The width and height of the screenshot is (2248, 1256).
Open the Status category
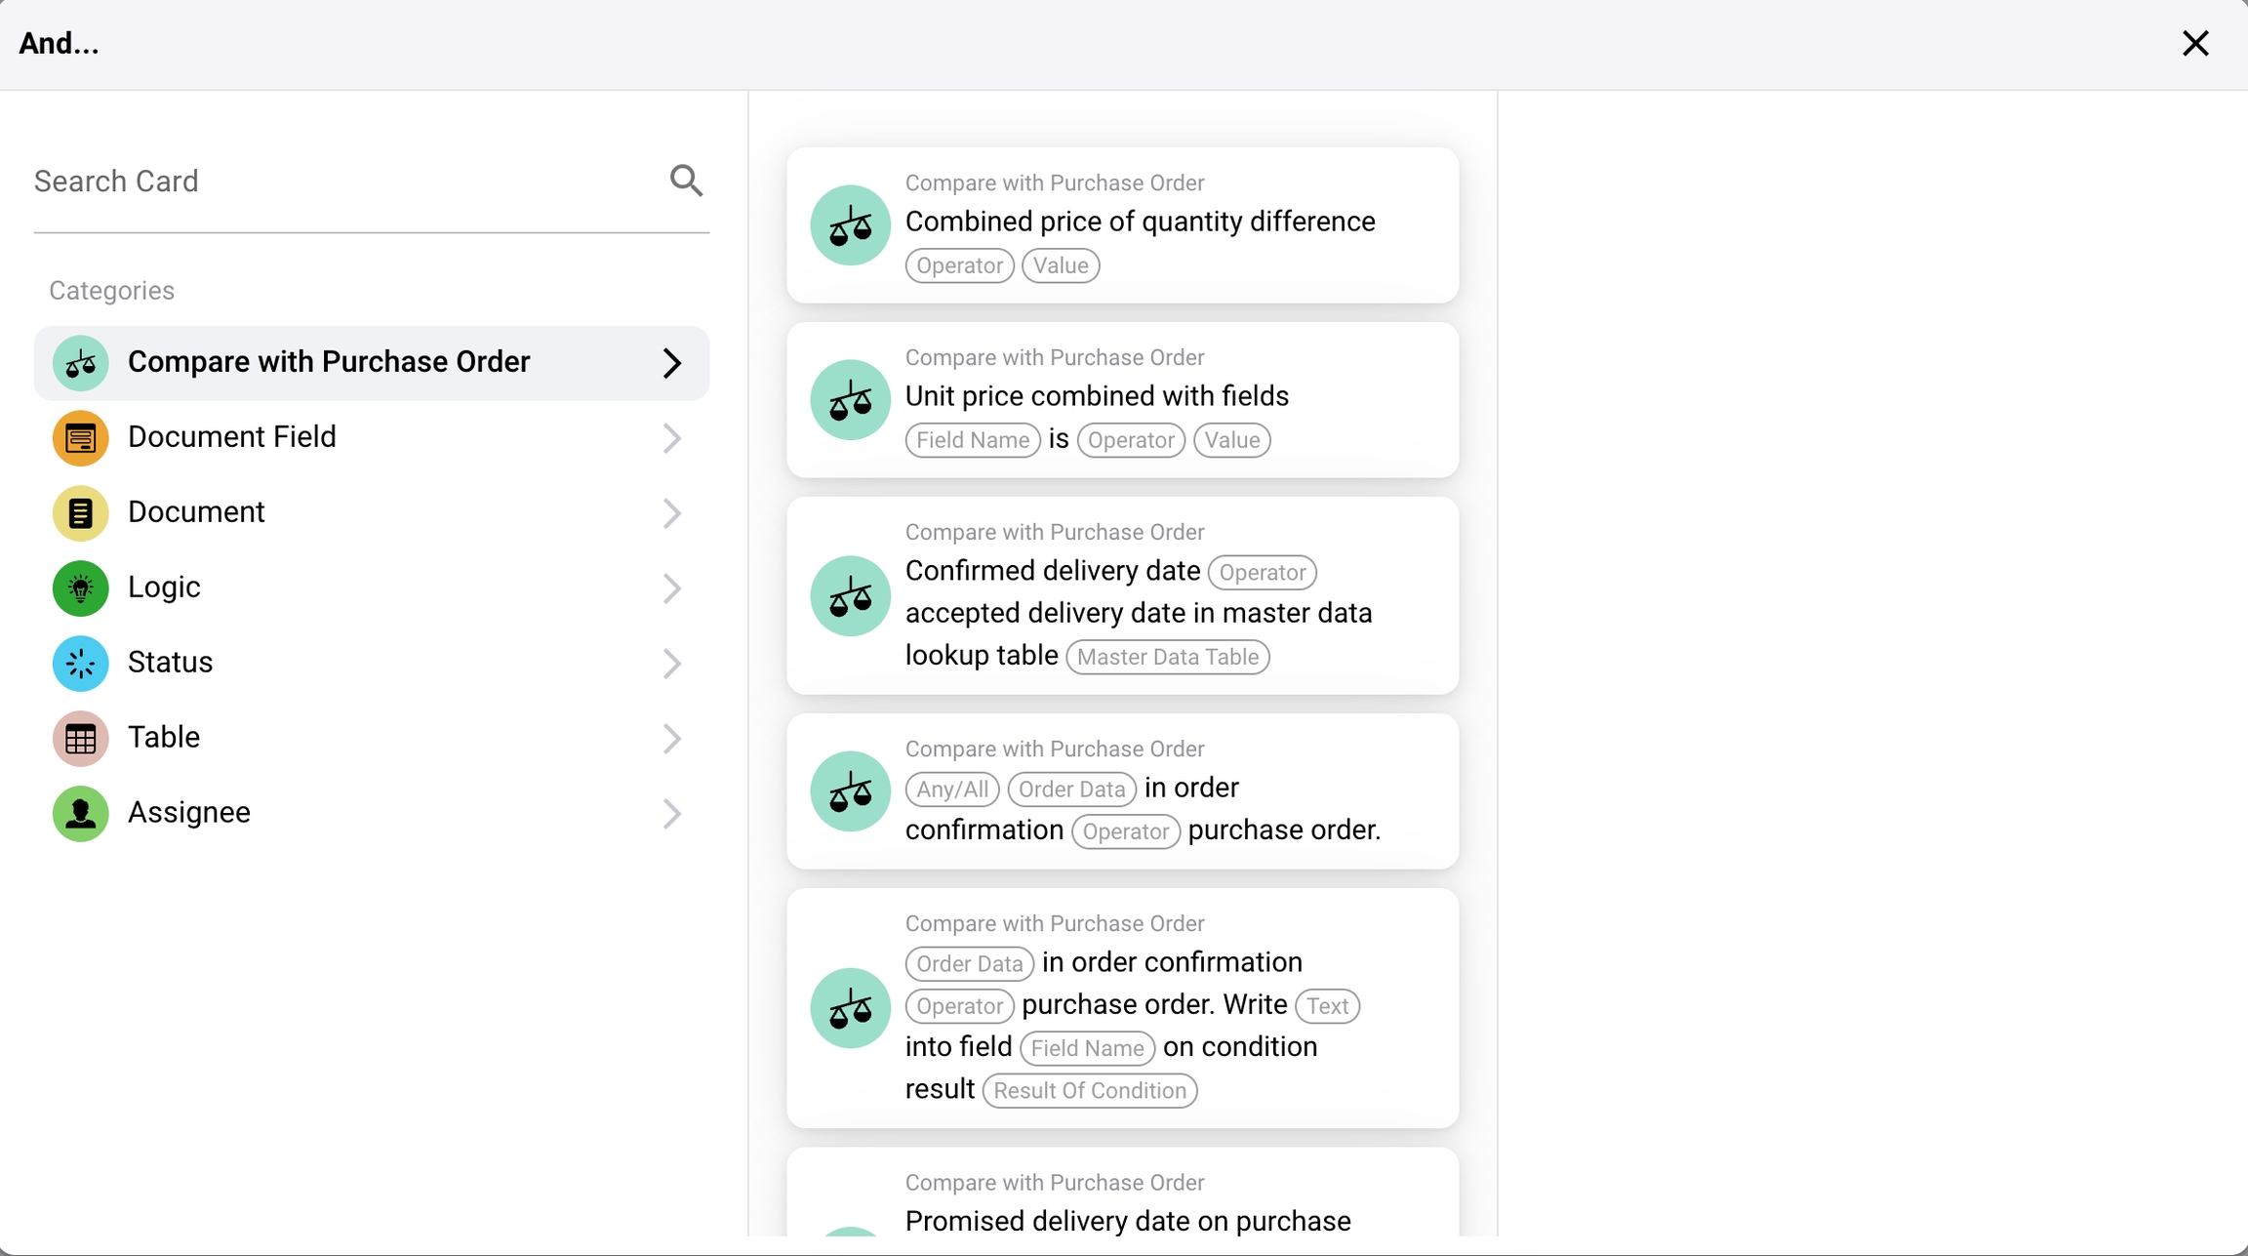pos(171,663)
